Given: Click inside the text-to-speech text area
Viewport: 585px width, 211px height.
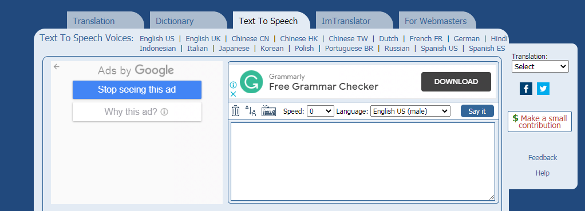Looking at the screenshot, I should pyautogui.click(x=363, y=161).
